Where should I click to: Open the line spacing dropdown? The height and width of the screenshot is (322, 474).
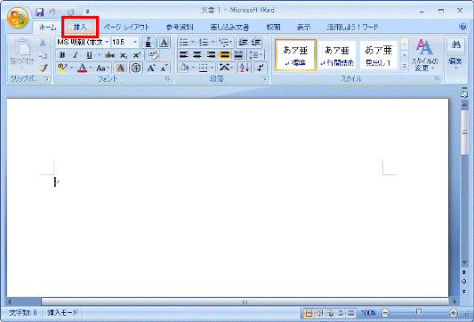point(256,55)
